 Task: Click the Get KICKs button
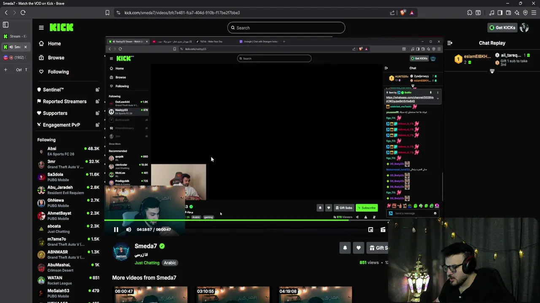click(x=502, y=28)
